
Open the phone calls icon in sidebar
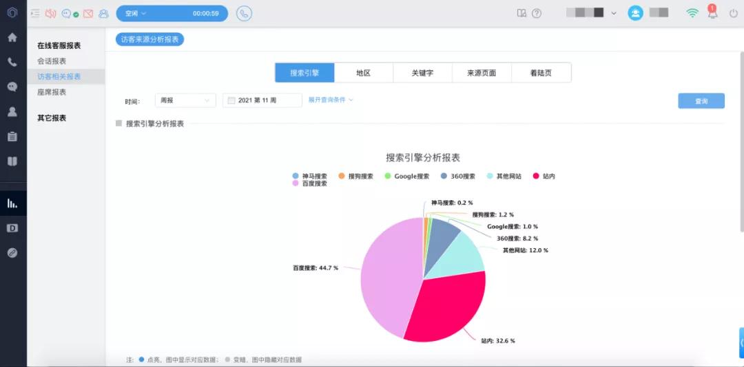(12, 62)
